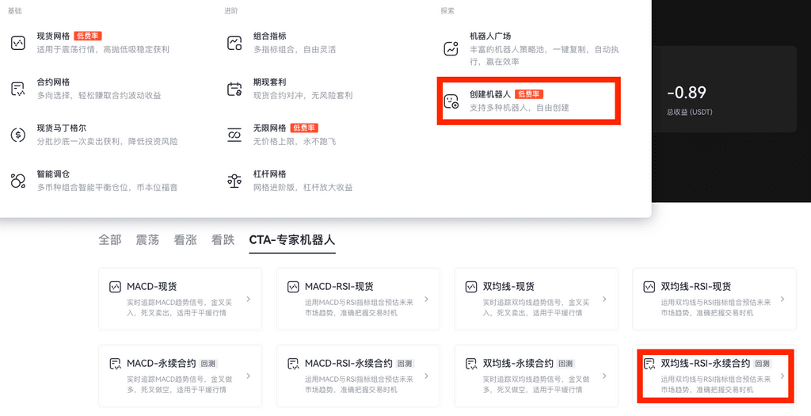Expand the MACD-现货 card chevron arrow
The width and height of the screenshot is (811, 416).
[x=249, y=300]
